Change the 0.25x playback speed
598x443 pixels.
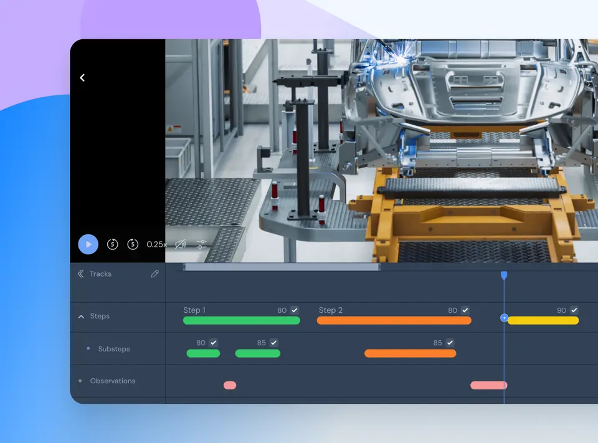coord(157,244)
